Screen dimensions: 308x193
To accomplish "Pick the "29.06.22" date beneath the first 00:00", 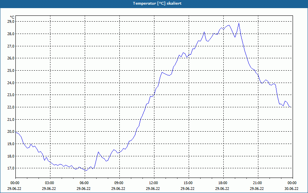I will [x=14, y=189].
